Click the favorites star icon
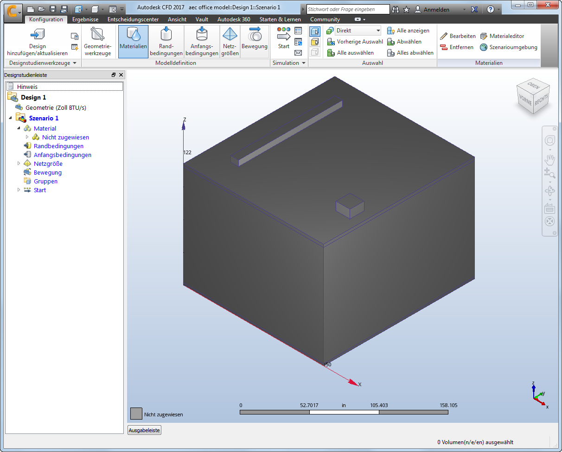Screen dimensions: 562x452 (407, 9)
